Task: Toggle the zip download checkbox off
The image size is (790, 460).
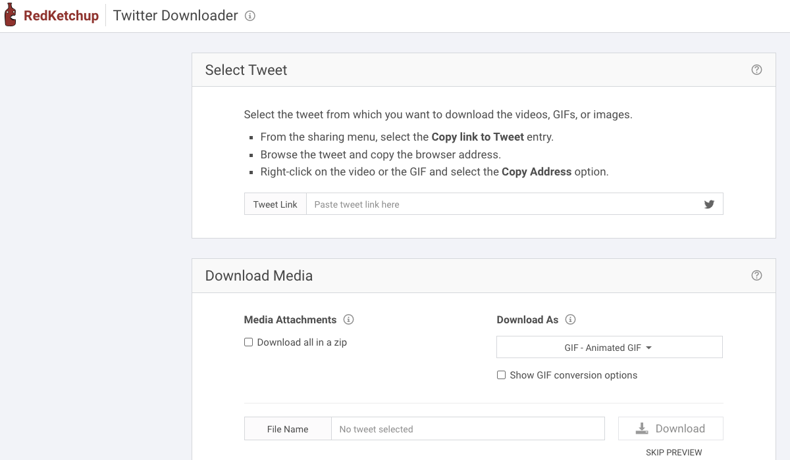Action: point(248,342)
